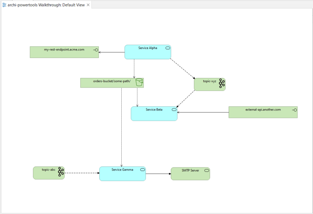The height and width of the screenshot is (214, 313).
Task: Select dashed connection from topic-xyz to Service Beta
Action: (x=185, y=99)
